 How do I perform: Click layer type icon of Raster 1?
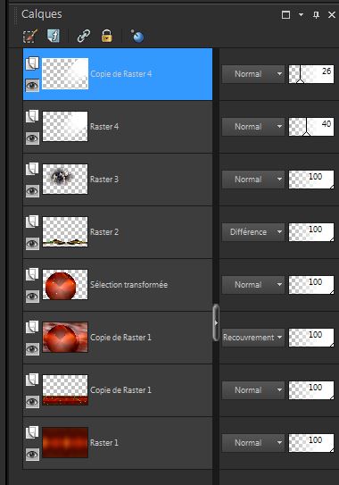coord(32,432)
